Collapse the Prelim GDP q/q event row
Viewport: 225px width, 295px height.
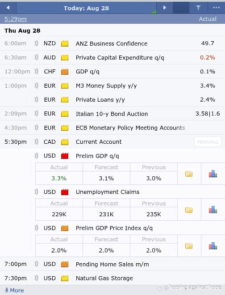(x=112, y=156)
